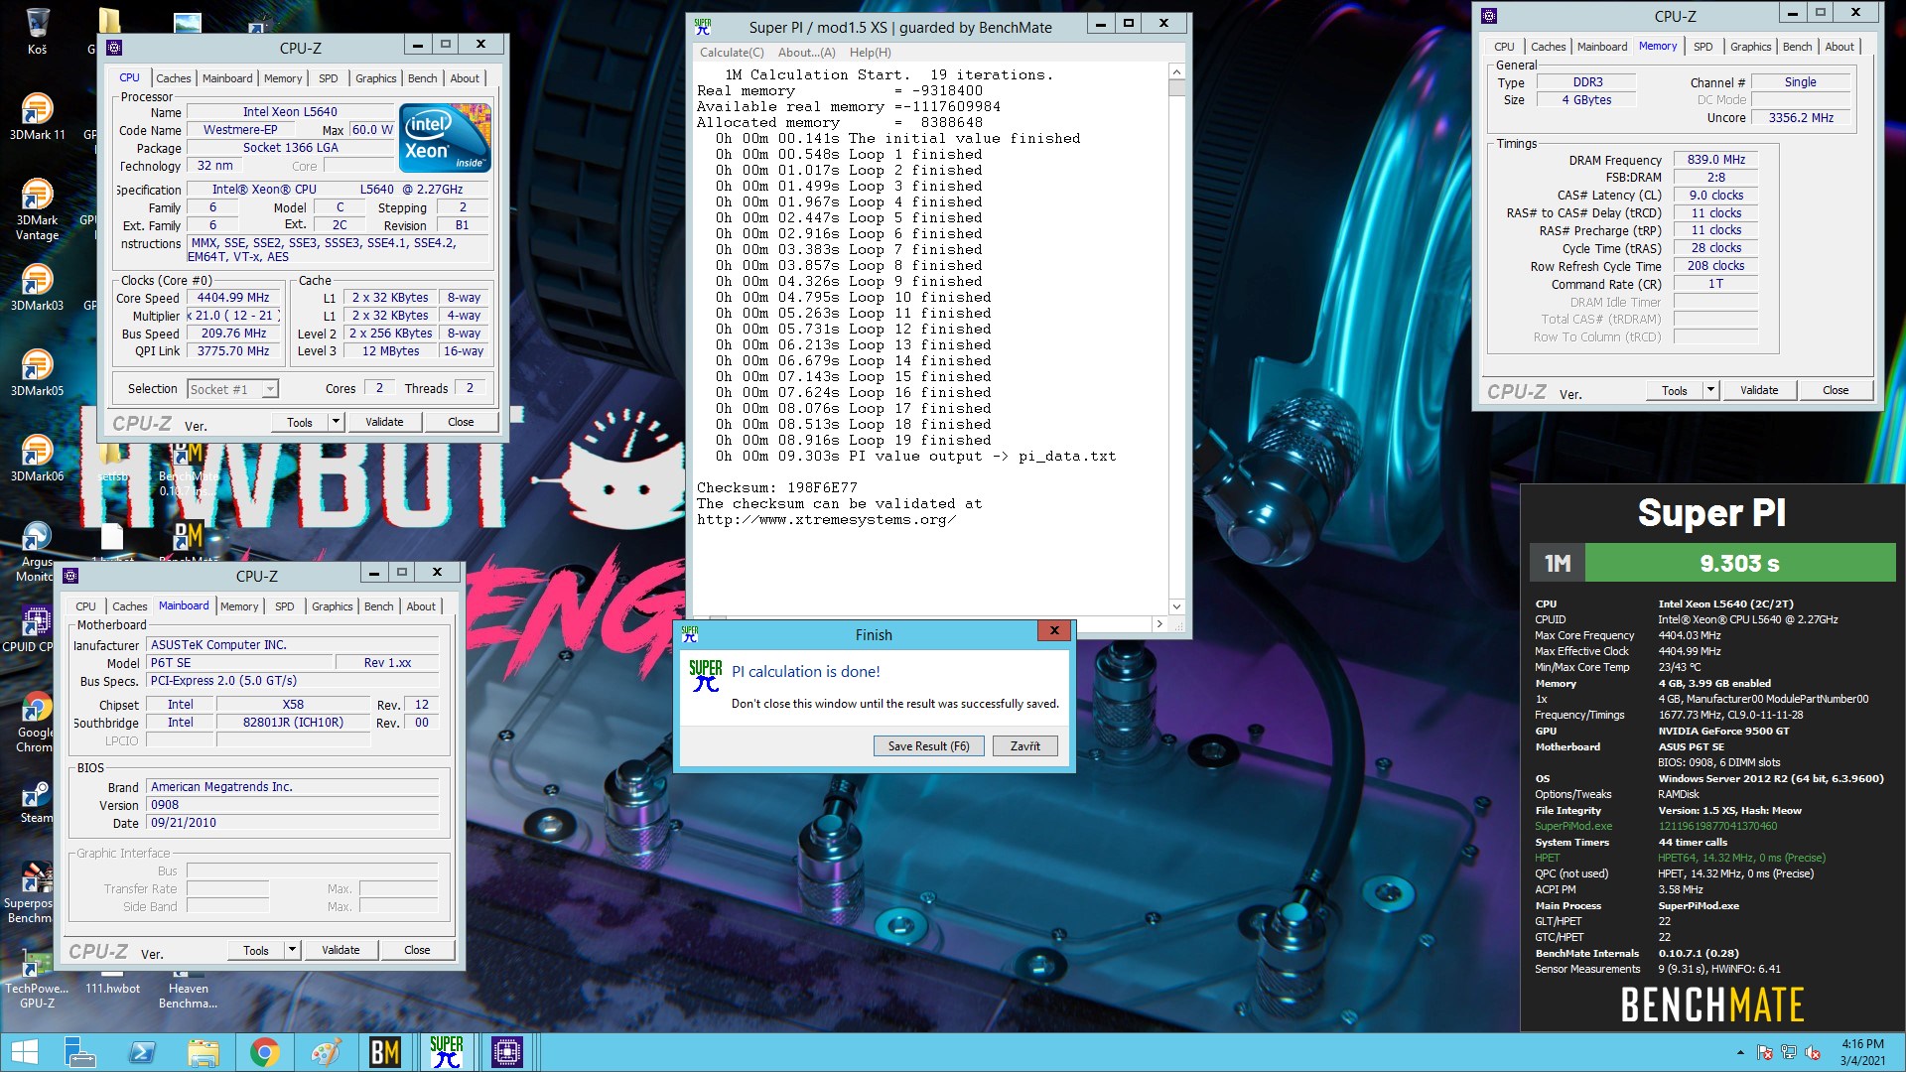Switch to SPD tab in Memory window

pyautogui.click(x=1702, y=47)
